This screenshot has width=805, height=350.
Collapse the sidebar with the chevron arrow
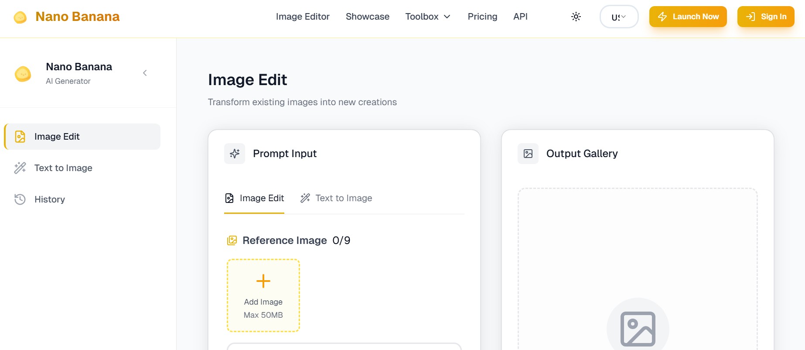[x=145, y=73]
